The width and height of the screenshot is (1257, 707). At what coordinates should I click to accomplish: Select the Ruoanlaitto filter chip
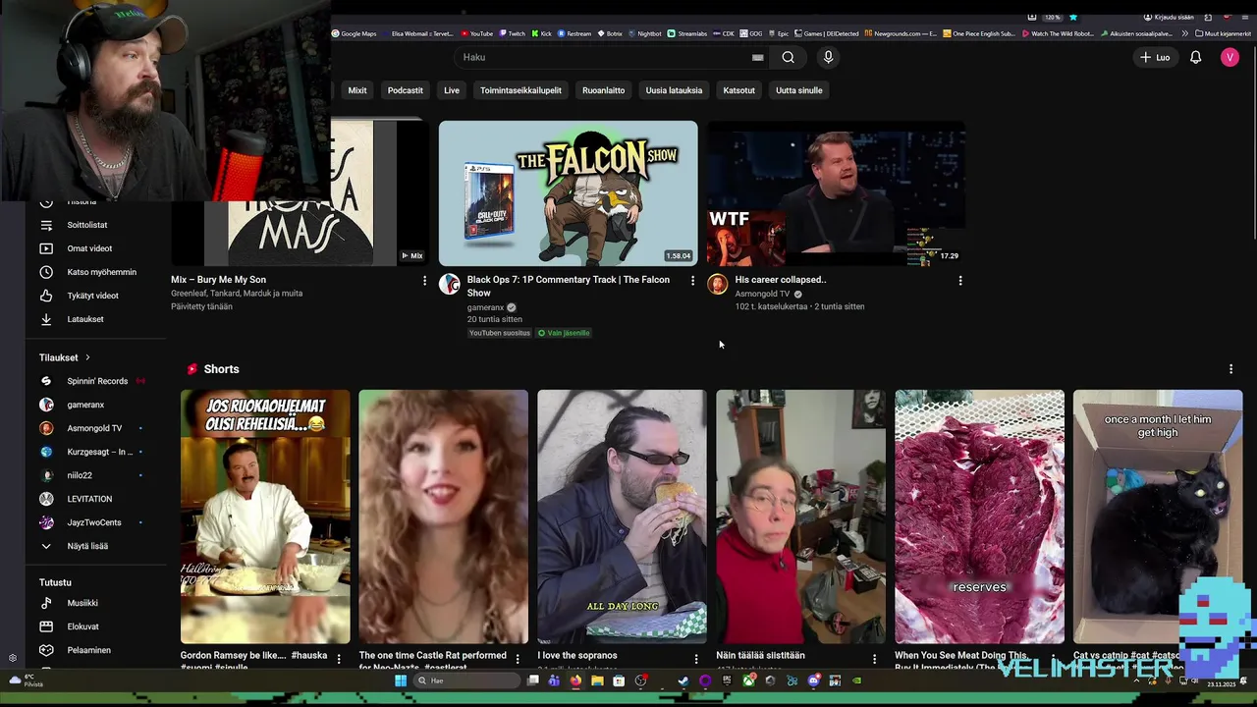point(603,90)
